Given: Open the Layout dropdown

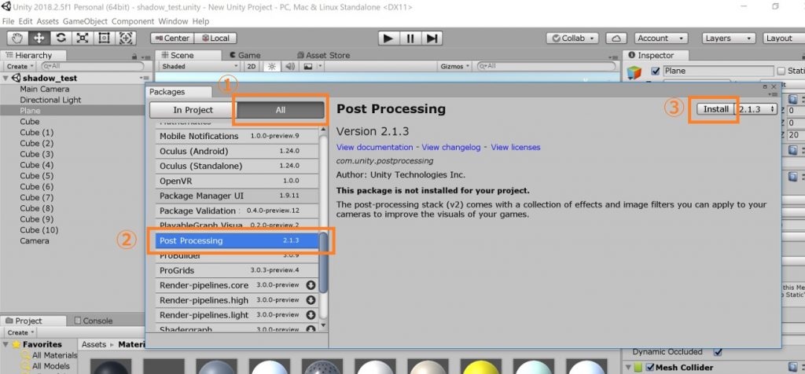Looking at the screenshot, I should coord(783,38).
